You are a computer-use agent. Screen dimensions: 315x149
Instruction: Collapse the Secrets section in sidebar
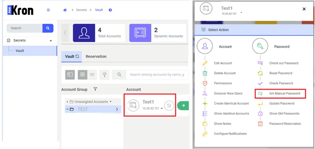click(51, 41)
